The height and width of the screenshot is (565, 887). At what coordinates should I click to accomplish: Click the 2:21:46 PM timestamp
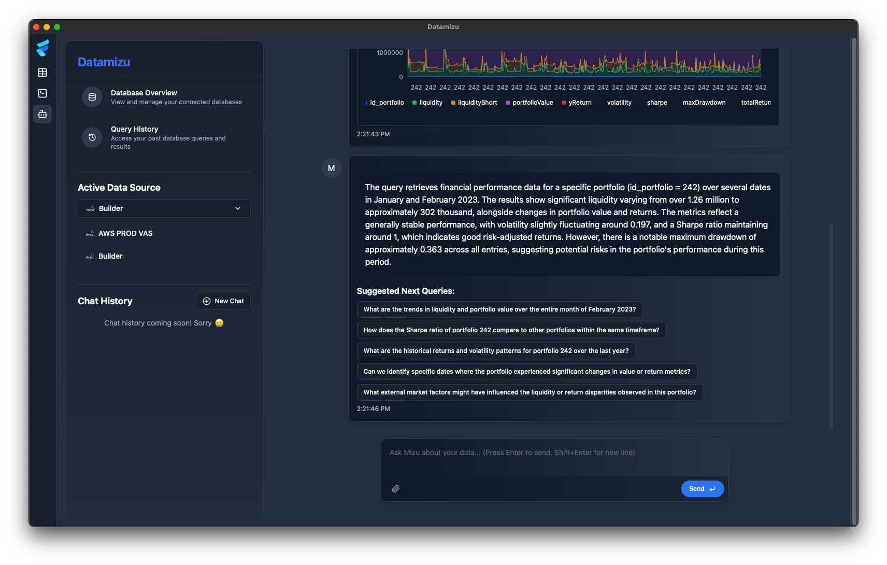pos(373,409)
